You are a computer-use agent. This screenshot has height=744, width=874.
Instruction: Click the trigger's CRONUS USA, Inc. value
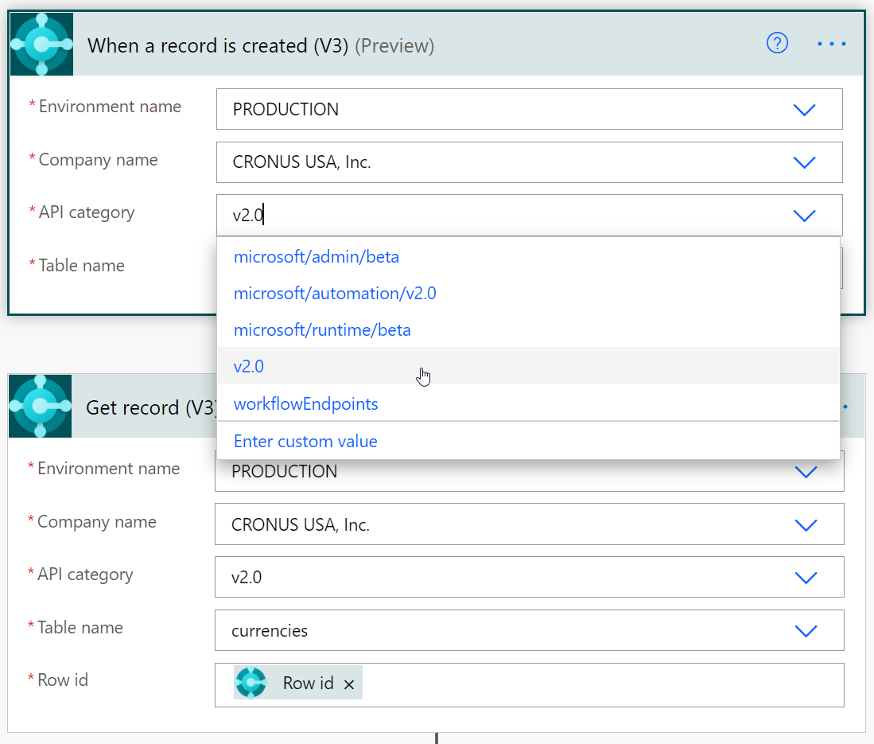(x=301, y=162)
